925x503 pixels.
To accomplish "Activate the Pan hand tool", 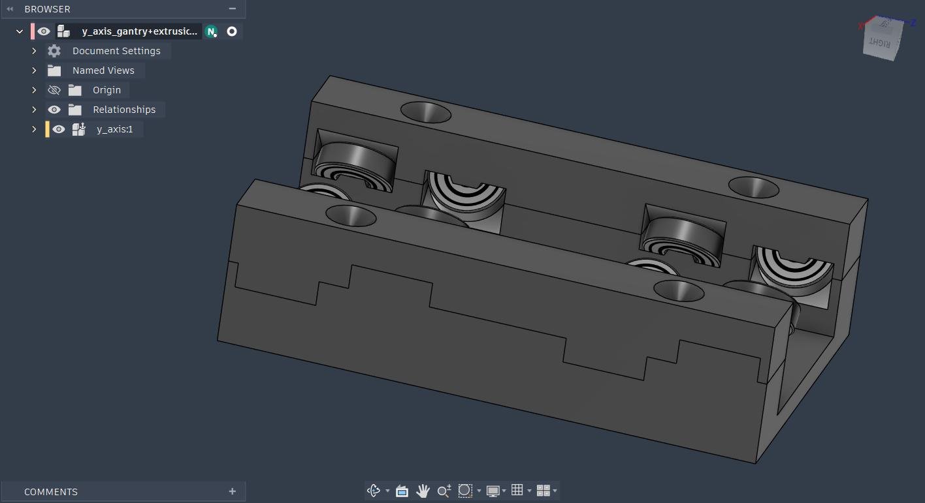I will pyautogui.click(x=423, y=491).
